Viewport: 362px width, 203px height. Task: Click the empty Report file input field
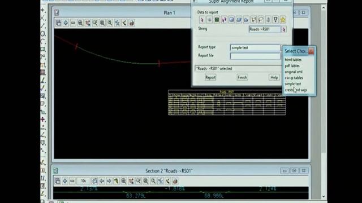coord(255,56)
